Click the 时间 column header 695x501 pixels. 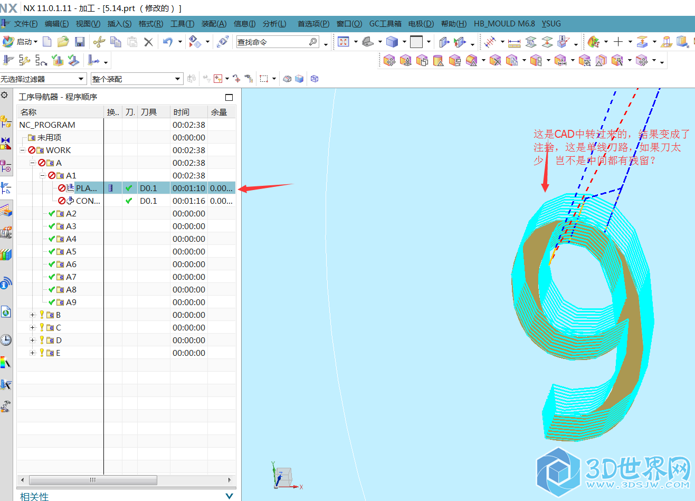[x=189, y=112]
